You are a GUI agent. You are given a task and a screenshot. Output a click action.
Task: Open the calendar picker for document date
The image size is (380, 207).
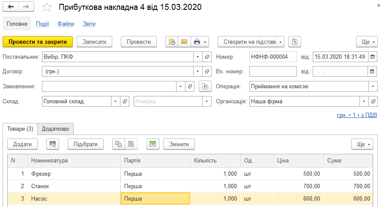coord(372,57)
